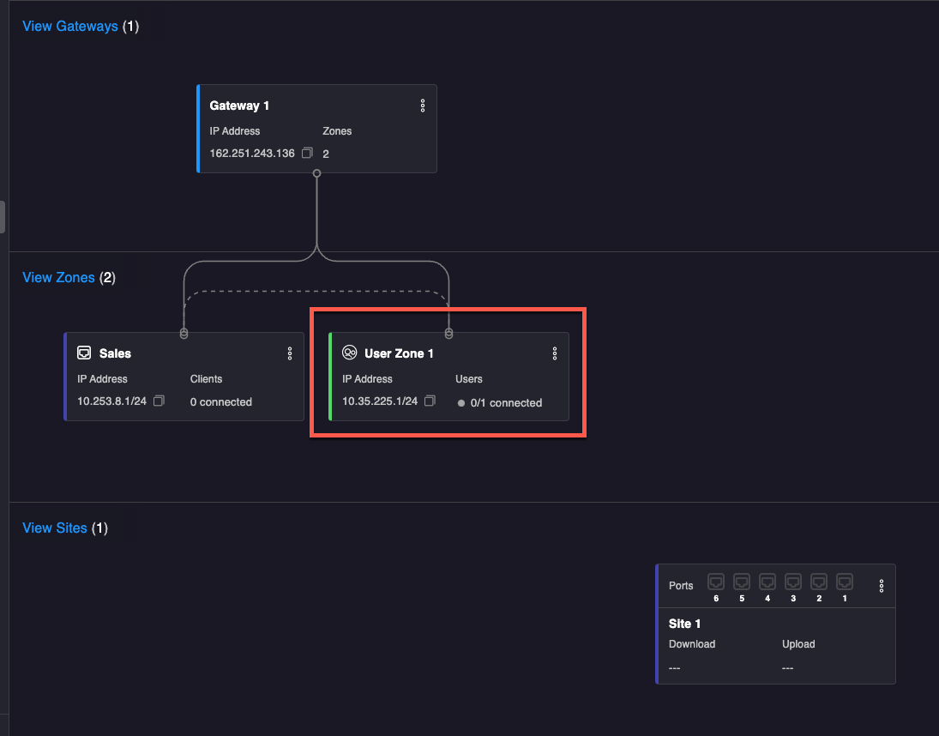This screenshot has height=736, width=939.
Task: Select port 4 on Site 1
Action: click(x=767, y=582)
